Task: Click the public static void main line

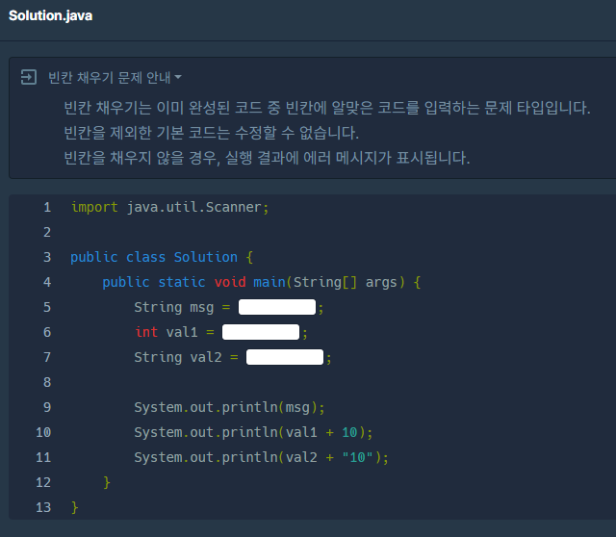Action: 261,282
